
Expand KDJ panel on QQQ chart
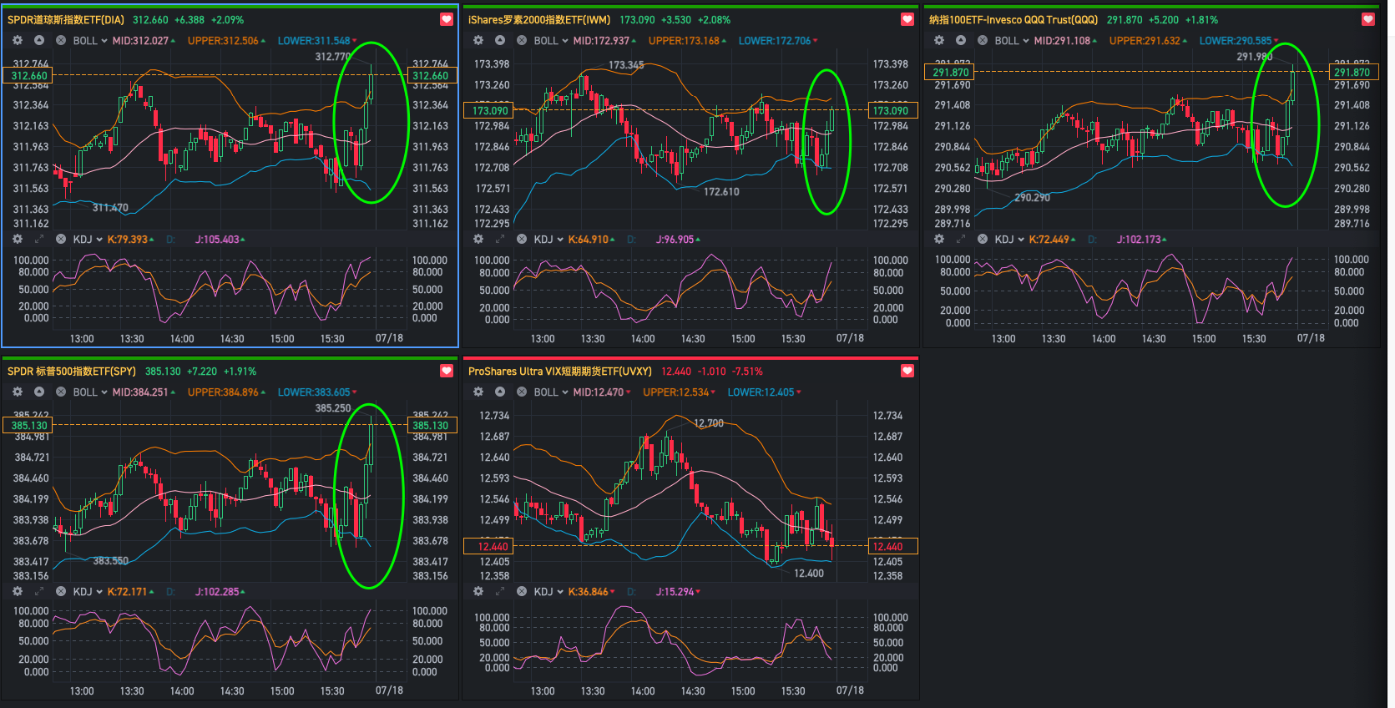tap(961, 239)
